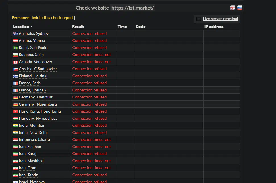Image resolution: width=276 pixels, height=183 pixels.
Task: Click the Hong Kong flag icon
Action: tap(15, 111)
